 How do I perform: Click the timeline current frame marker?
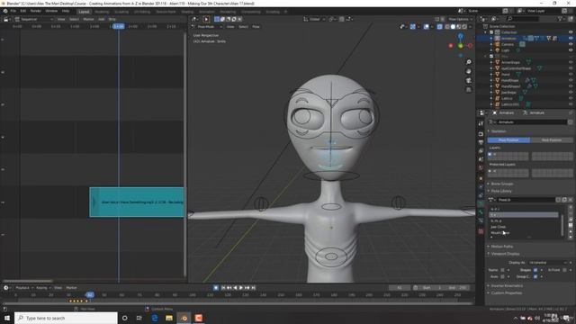click(90, 295)
